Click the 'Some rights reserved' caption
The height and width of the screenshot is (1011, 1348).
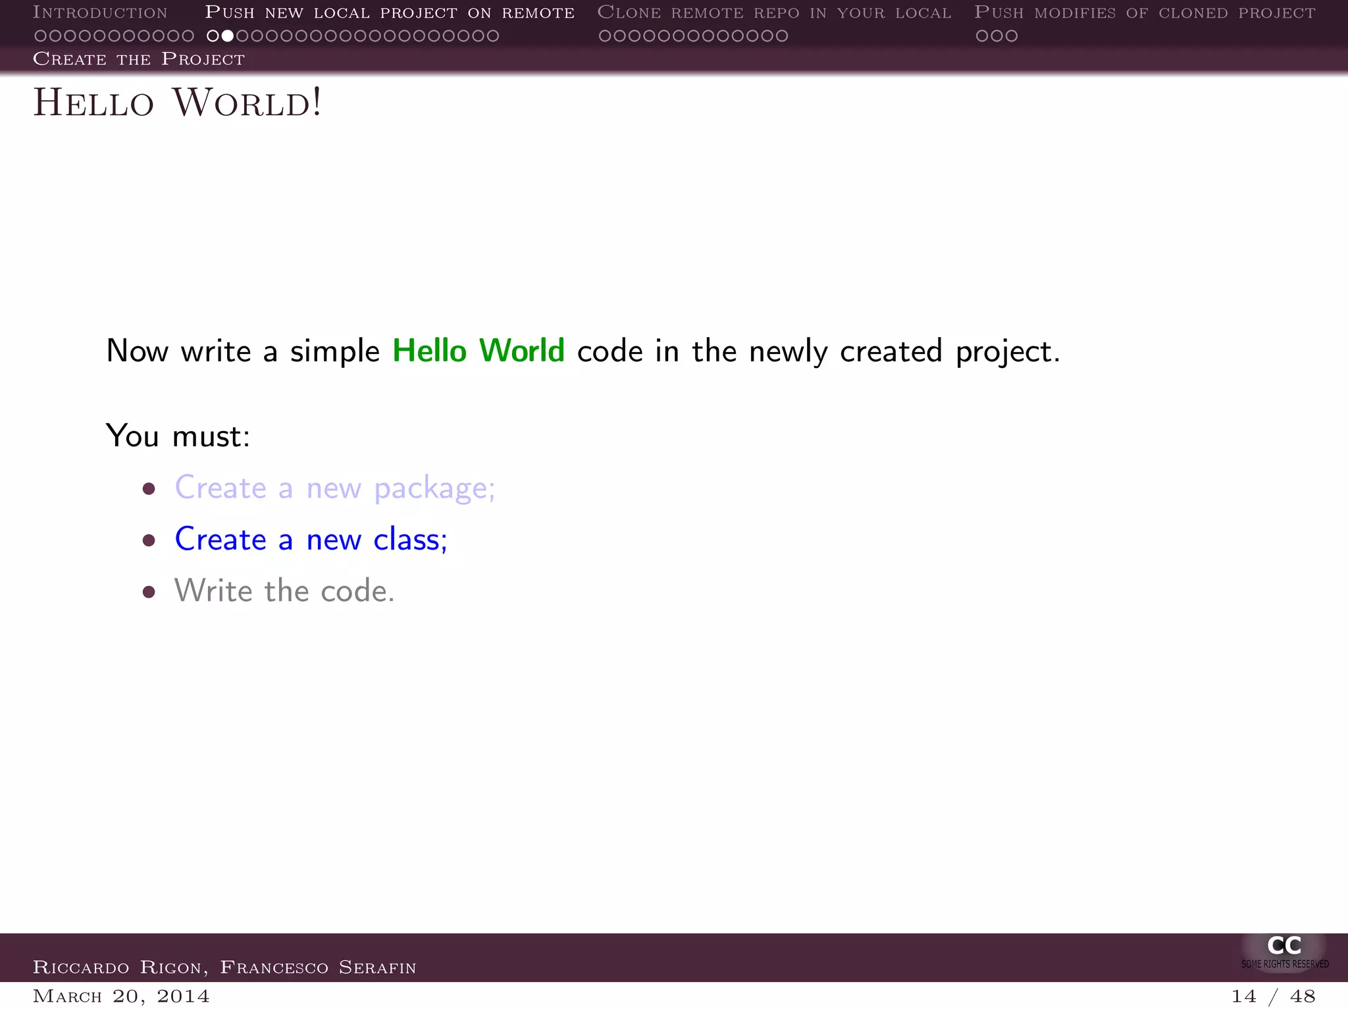[1285, 964]
